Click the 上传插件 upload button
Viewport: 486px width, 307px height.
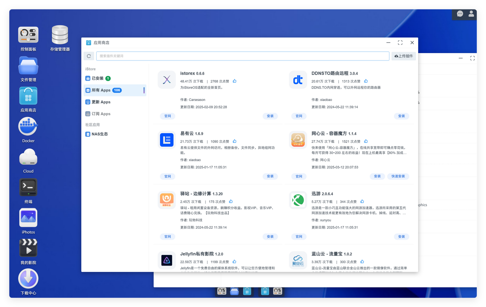[x=404, y=56]
